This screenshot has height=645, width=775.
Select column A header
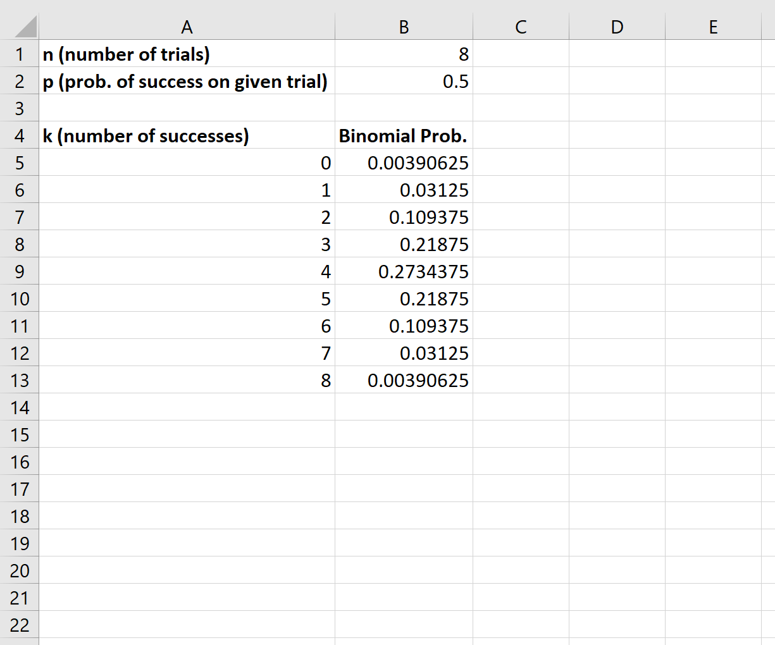(x=187, y=27)
